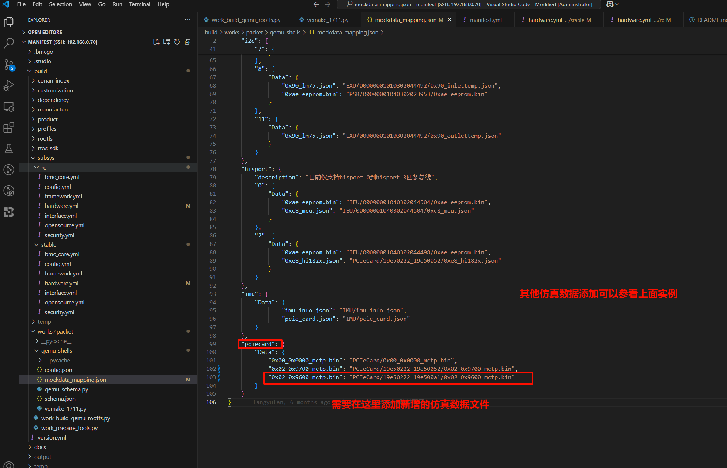The image size is (727, 468).
Task: Click the command center search box
Action: coord(469,4)
